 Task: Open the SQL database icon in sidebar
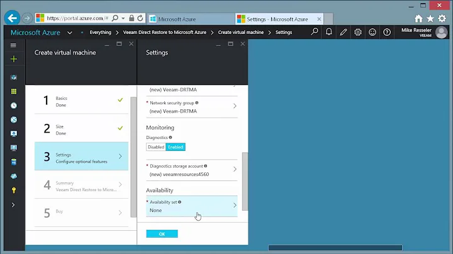pyautogui.click(x=14, y=162)
